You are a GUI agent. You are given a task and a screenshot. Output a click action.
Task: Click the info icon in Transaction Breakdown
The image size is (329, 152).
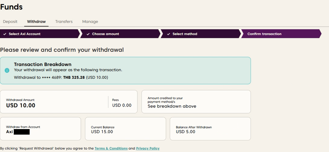7,71
